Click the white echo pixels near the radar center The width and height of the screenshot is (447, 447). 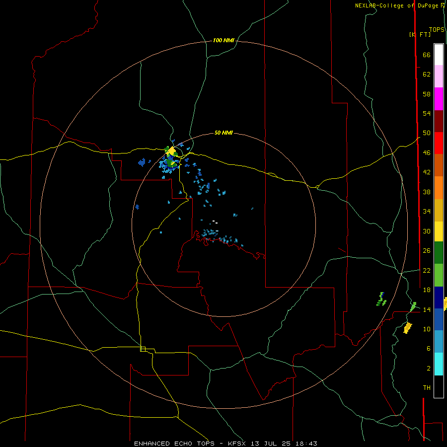(215, 222)
